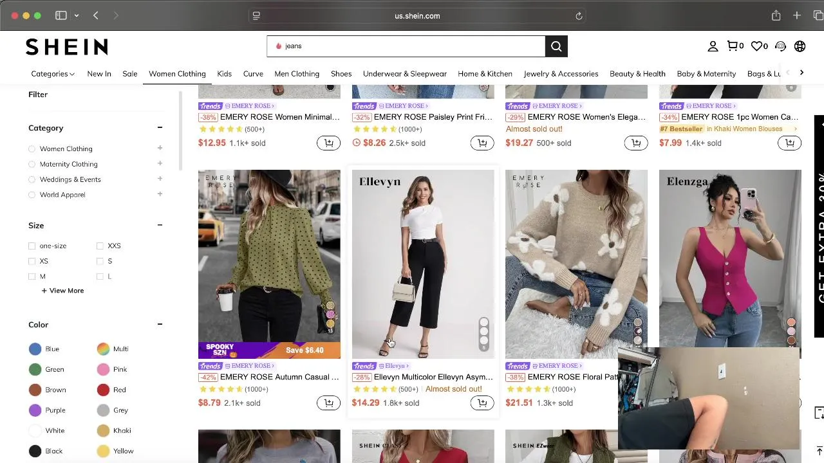Viewport: 824px width, 463px height.
Task: Expand Maternity Clothing subcategories
Action: click(x=160, y=163)
